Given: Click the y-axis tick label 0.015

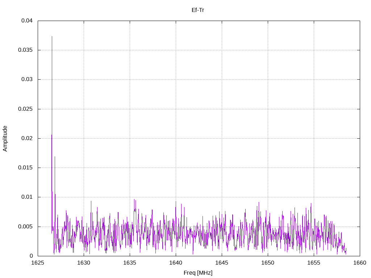Looking at the screenshot, I should (x=25, y=168).
